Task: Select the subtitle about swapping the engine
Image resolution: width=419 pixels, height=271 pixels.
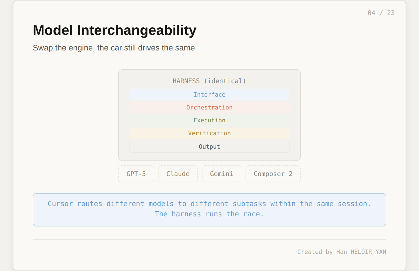Action: (x=114, y=48)
